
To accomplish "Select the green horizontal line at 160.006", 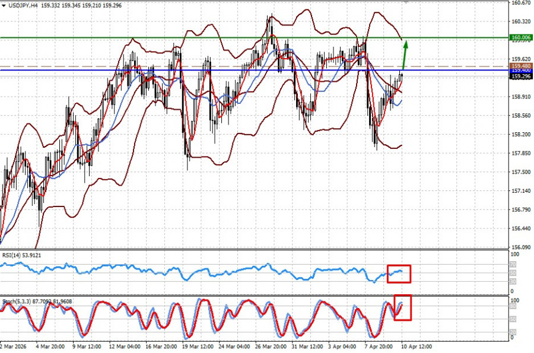I will pyautogui.click(x=255, y=38).
